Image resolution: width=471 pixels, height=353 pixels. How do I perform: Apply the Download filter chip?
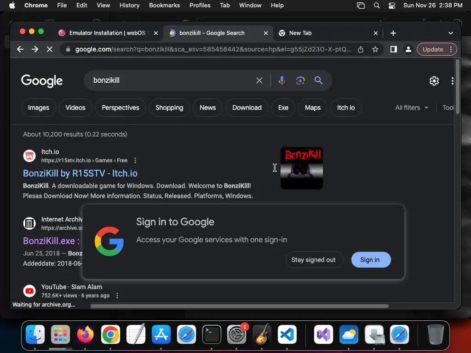247,108
